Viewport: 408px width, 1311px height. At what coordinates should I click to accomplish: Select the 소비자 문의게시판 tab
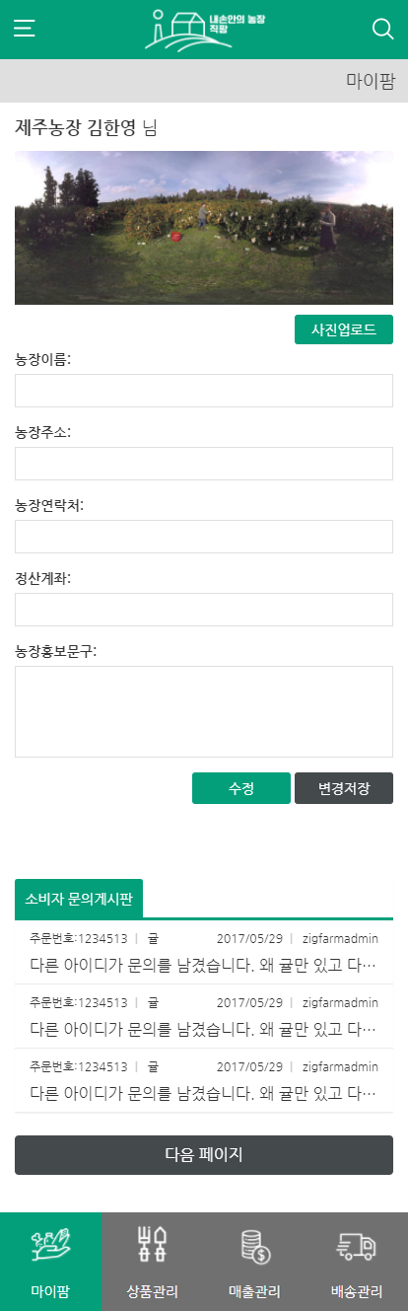click(x=79, y=899)
